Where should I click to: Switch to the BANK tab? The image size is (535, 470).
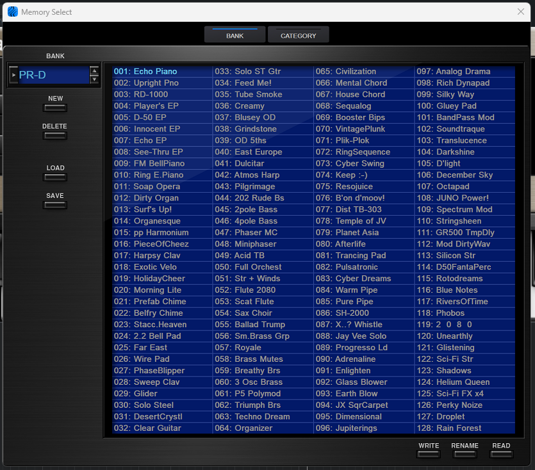point(235,35)
